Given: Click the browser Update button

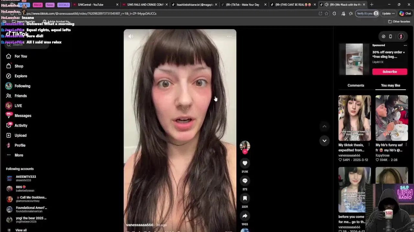Looking at the screenshot, I should click(x=388, y=14).
